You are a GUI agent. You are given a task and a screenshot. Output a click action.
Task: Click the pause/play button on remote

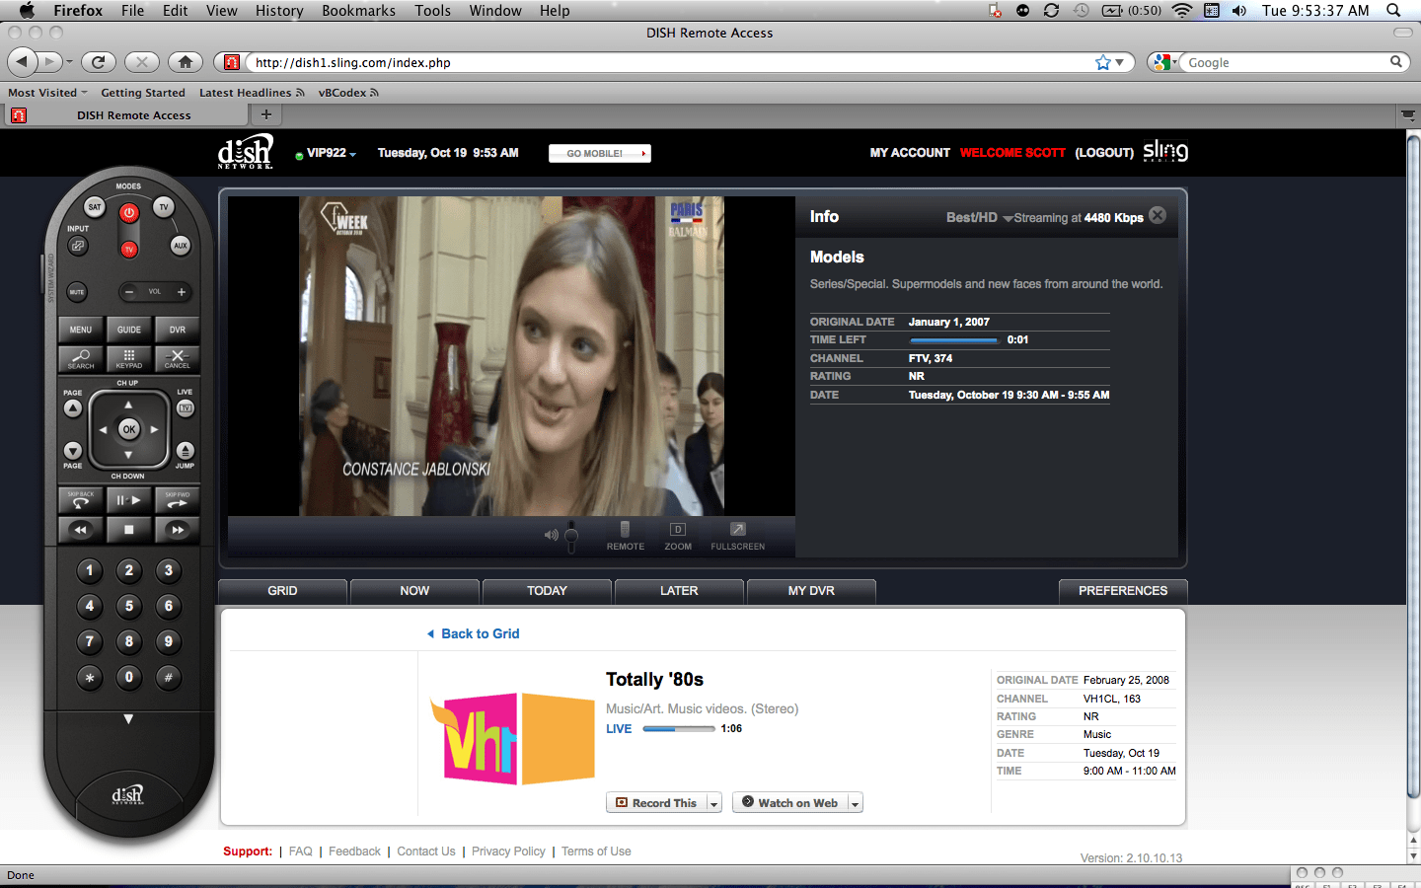click(129, 500)
